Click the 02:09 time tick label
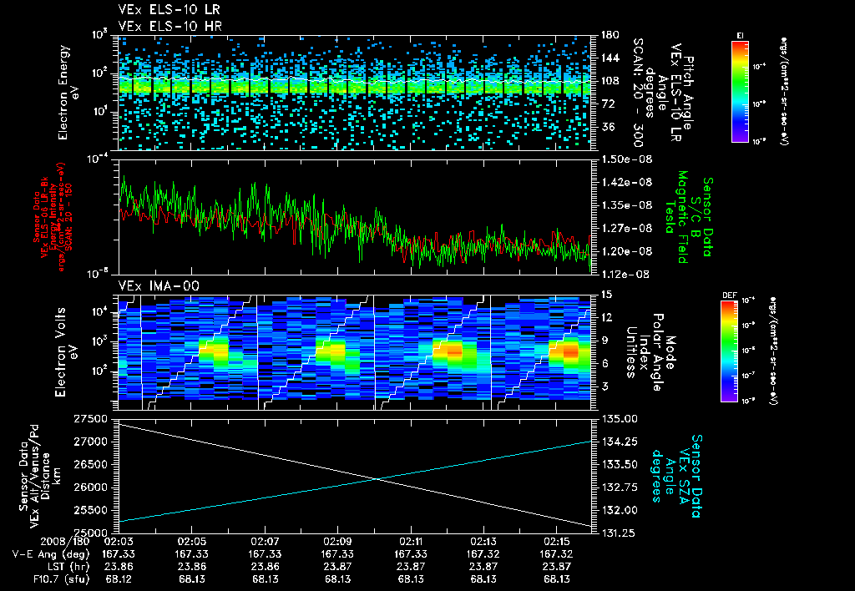855x591 pixels. point(337,542)
